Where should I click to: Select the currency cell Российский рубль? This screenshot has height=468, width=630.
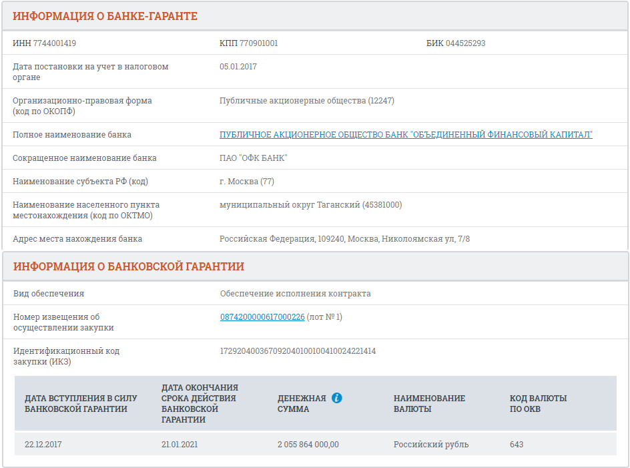[x=431, y=444]
